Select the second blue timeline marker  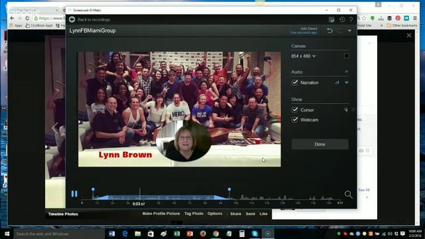pyautogui.click(x=229, y=189)
